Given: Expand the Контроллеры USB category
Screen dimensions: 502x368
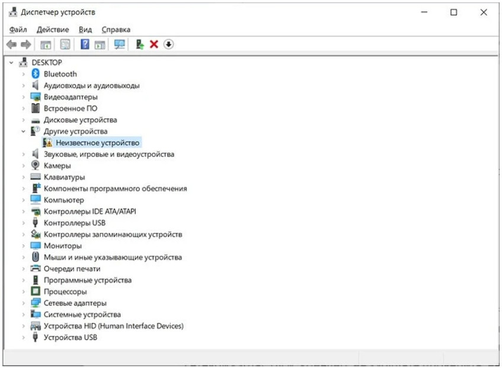Looking at the screenshot, I should point(24,223).
